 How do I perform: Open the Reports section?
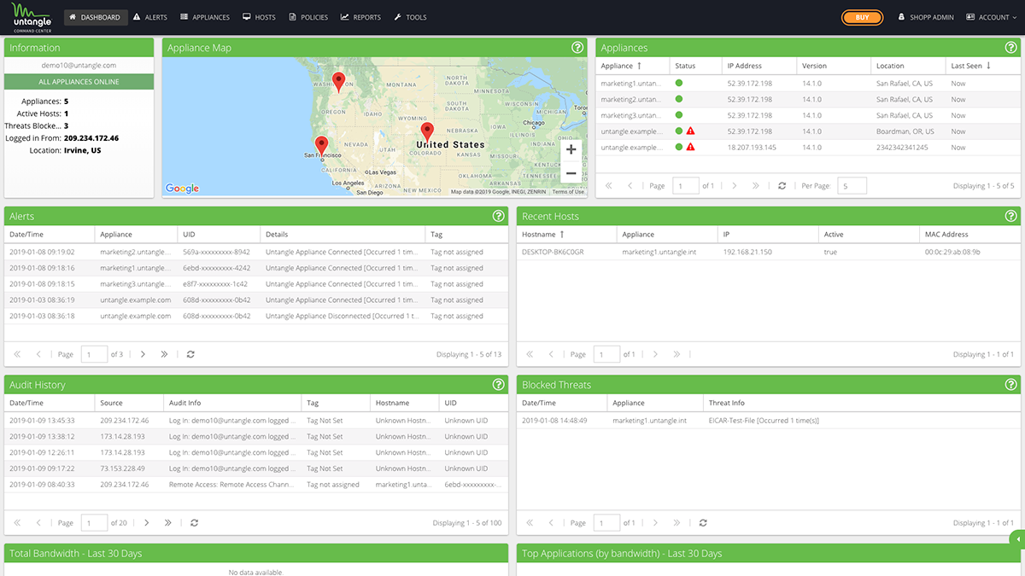click(x=360, y=17)
